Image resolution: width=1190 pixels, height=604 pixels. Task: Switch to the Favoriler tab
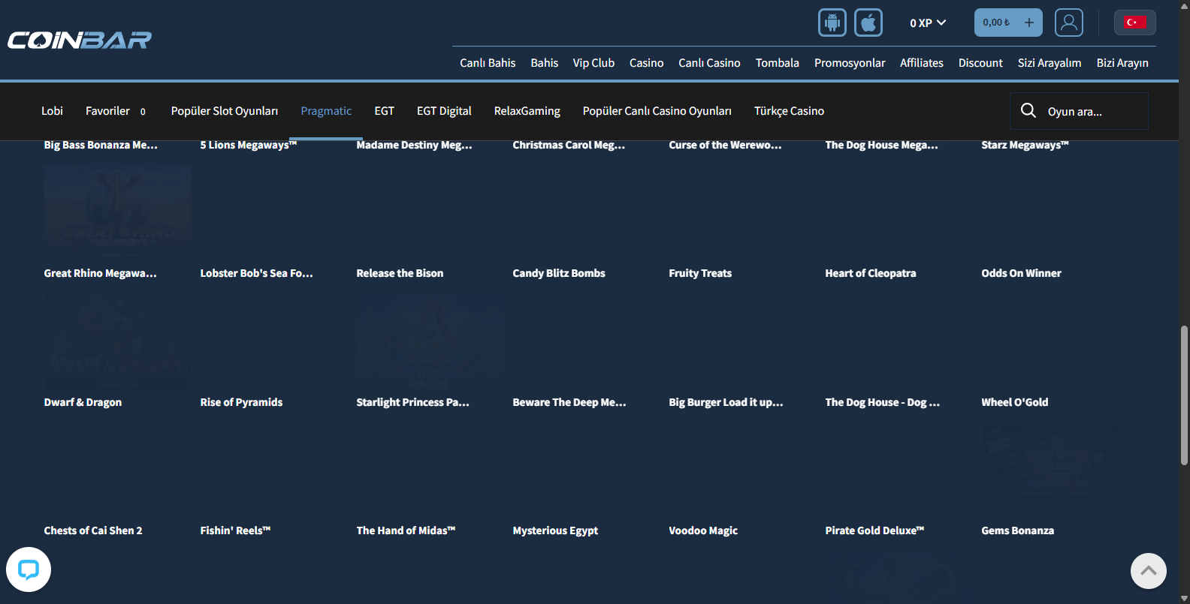[116, 111]
